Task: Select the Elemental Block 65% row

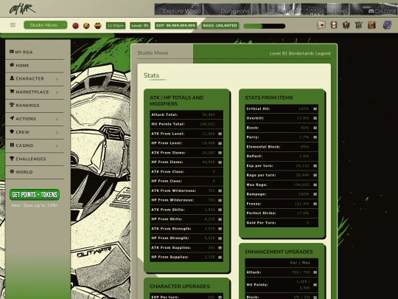Action: click(282, 147)
